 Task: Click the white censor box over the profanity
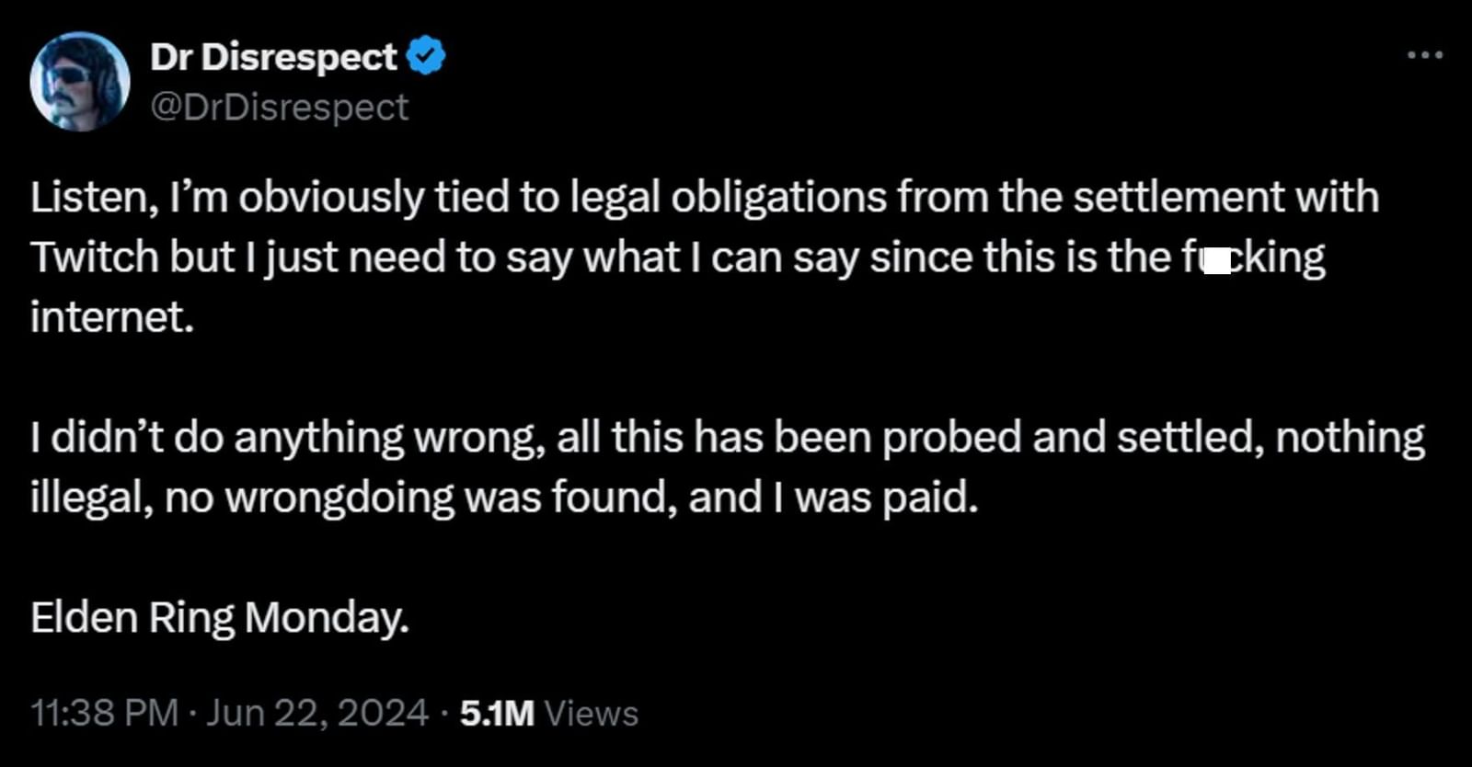(x=1217, y=262)
